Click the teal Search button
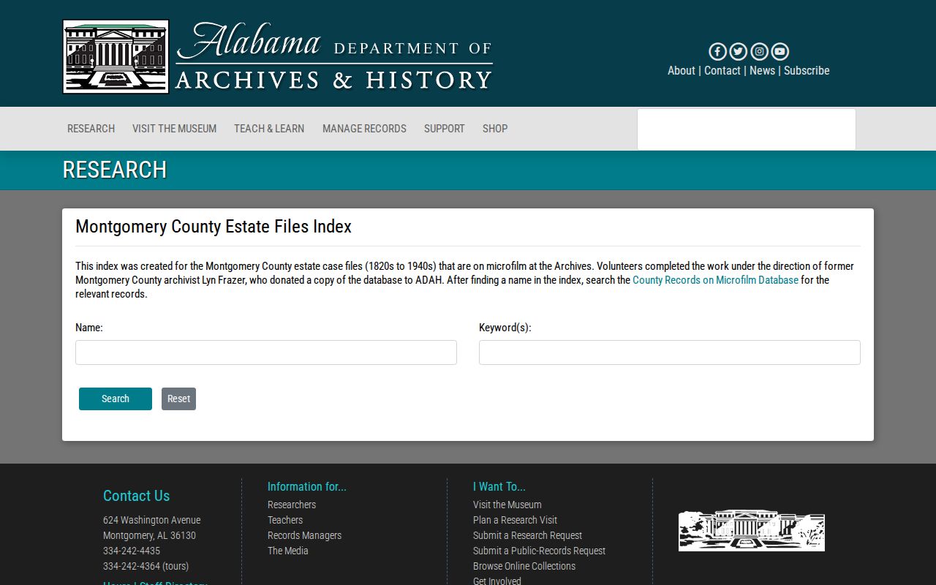Screen dimensions: 936x585 pyautogui.click(x=116, y=399)
